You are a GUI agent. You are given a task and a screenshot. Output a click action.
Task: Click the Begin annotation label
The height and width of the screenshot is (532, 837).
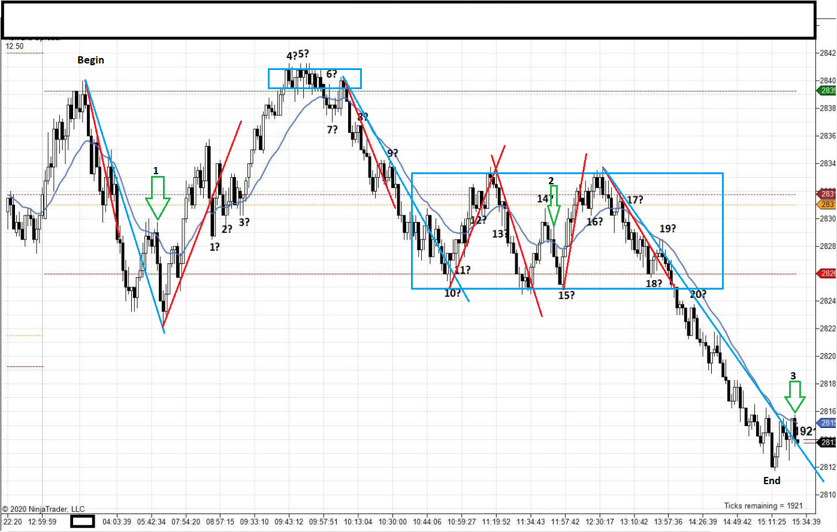coord(90,60)
